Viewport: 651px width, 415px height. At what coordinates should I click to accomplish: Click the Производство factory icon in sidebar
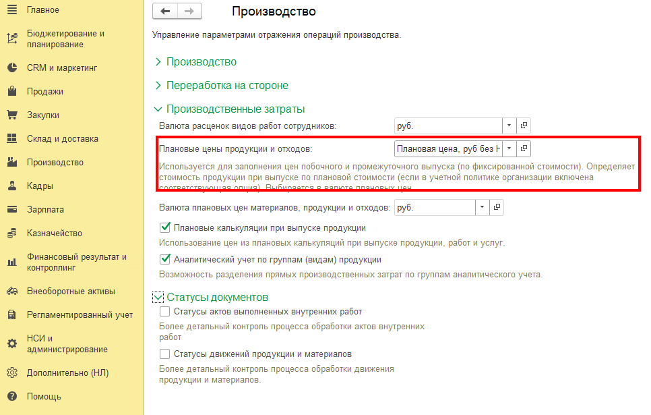tap(12, 162)
